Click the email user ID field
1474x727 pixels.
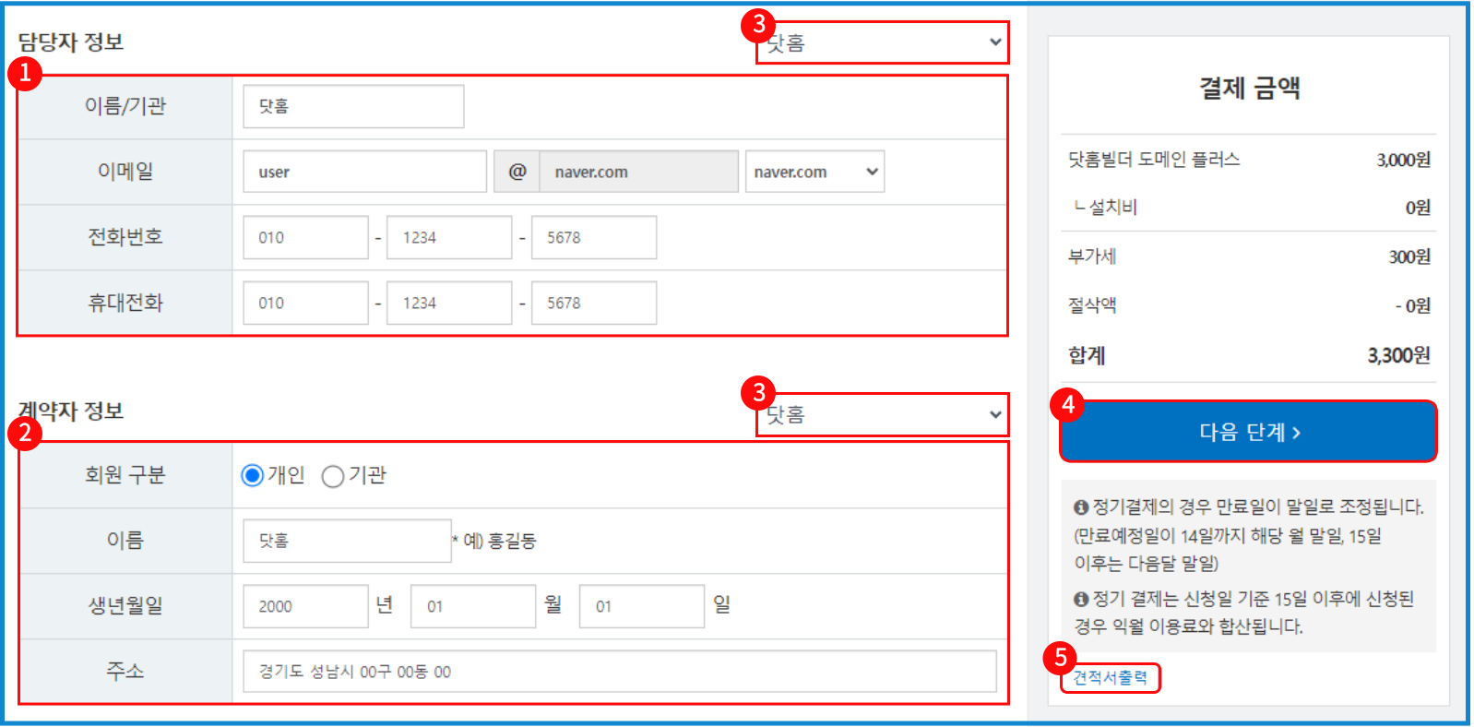click(364, 172)
